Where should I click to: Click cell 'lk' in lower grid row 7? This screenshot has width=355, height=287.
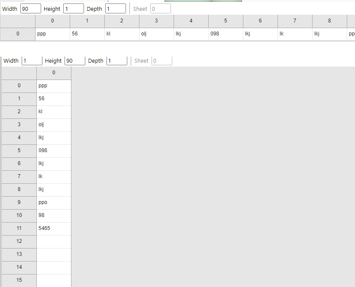54,177
